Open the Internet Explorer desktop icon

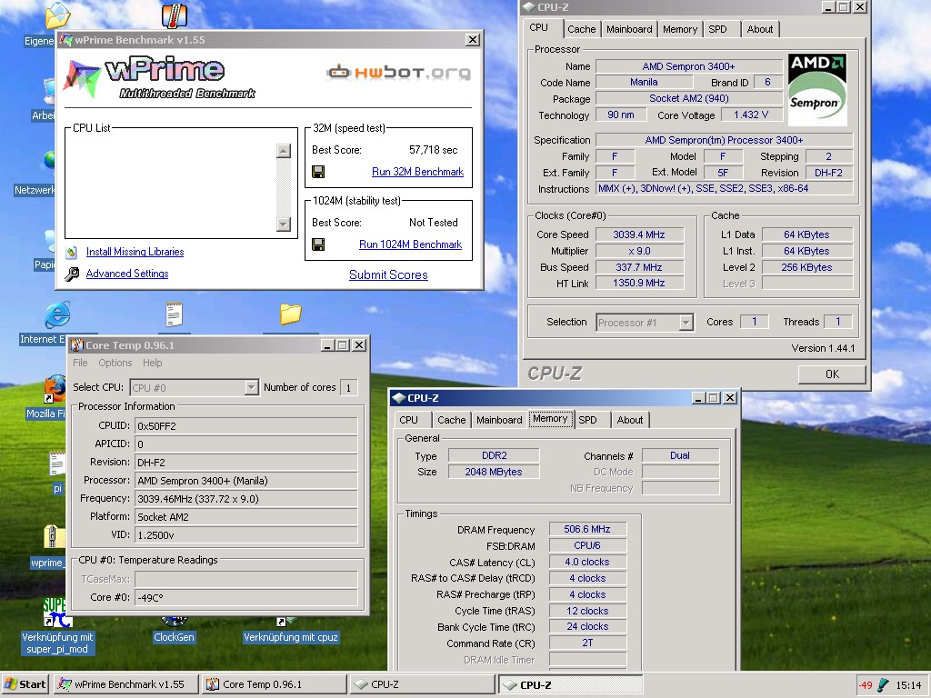pos(57,315)
